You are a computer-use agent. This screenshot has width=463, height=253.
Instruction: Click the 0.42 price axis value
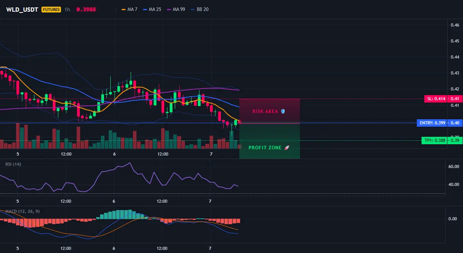(x=455, y=88)
